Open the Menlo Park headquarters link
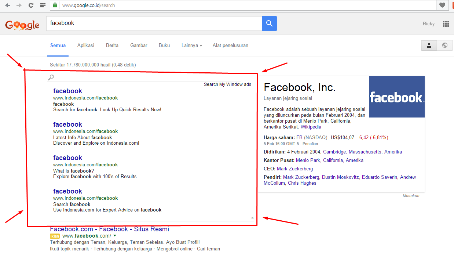The height and width of the screenshot is (253, 454). click(308, 160)
